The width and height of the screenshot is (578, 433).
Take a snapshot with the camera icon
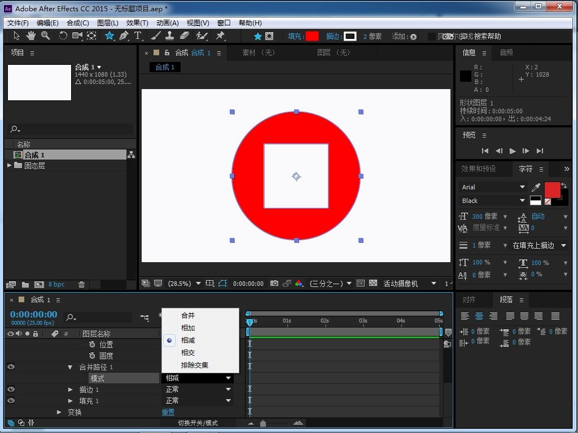tap(274, 284)
